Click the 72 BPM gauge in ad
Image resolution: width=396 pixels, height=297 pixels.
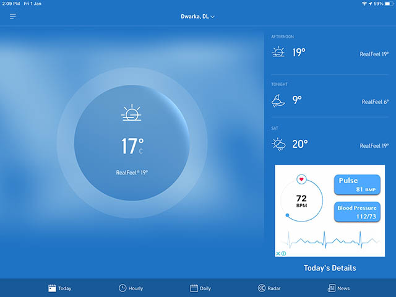point(301,200)
